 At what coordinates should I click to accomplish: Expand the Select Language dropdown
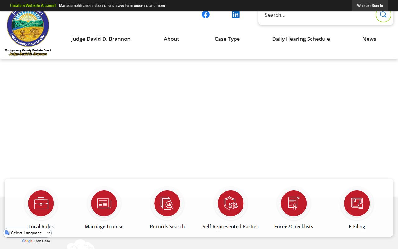coord(28,233)
